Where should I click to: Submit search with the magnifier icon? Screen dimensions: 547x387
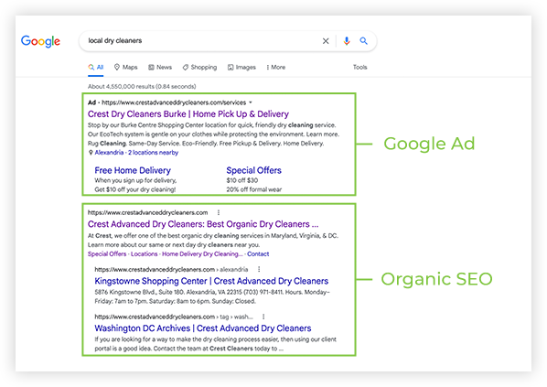coord(363,41)
